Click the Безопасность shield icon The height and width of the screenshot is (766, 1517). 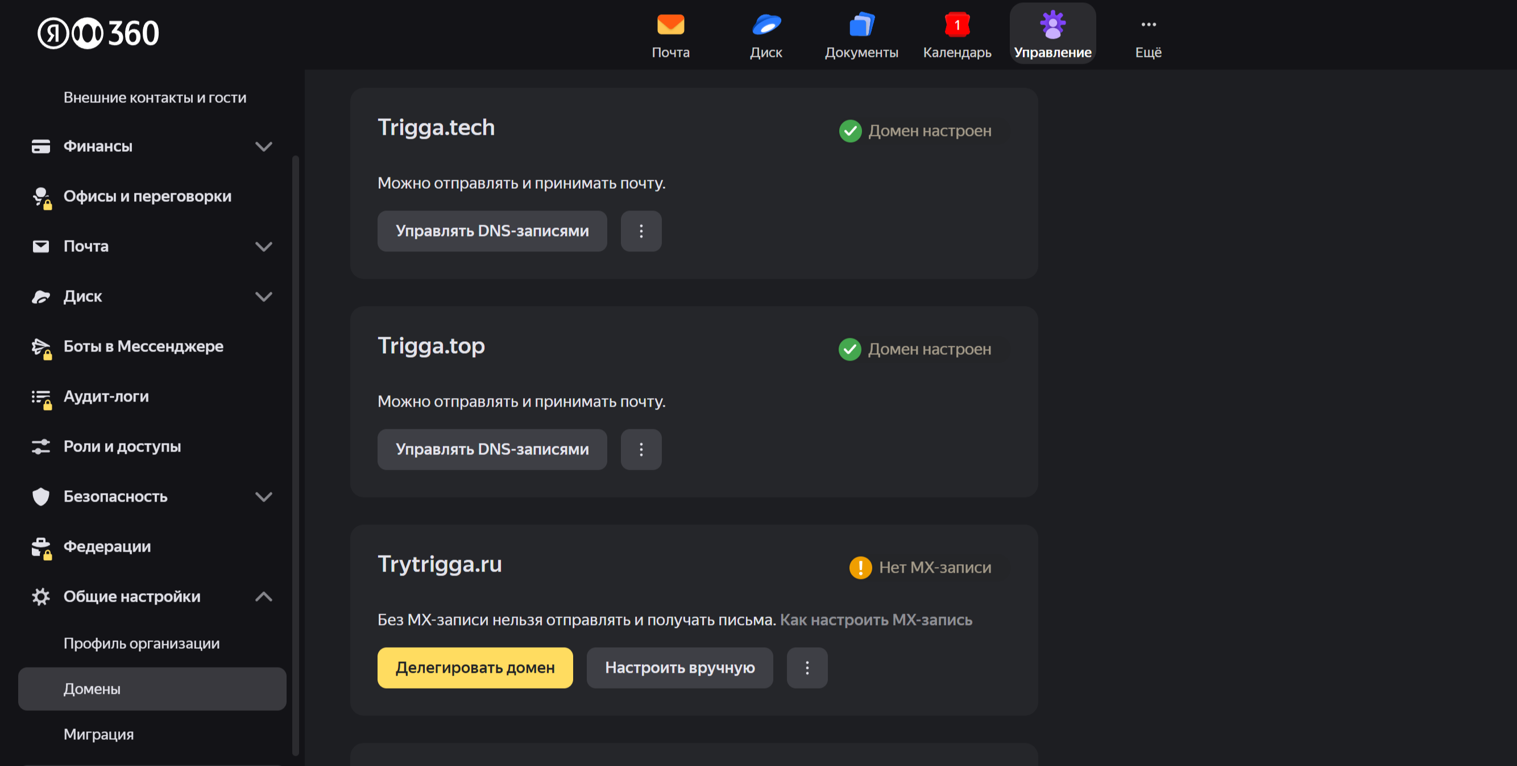[40, 496]
